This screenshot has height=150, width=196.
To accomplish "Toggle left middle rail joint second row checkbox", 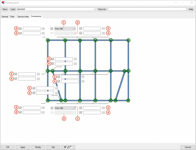I will pos(16,79).
